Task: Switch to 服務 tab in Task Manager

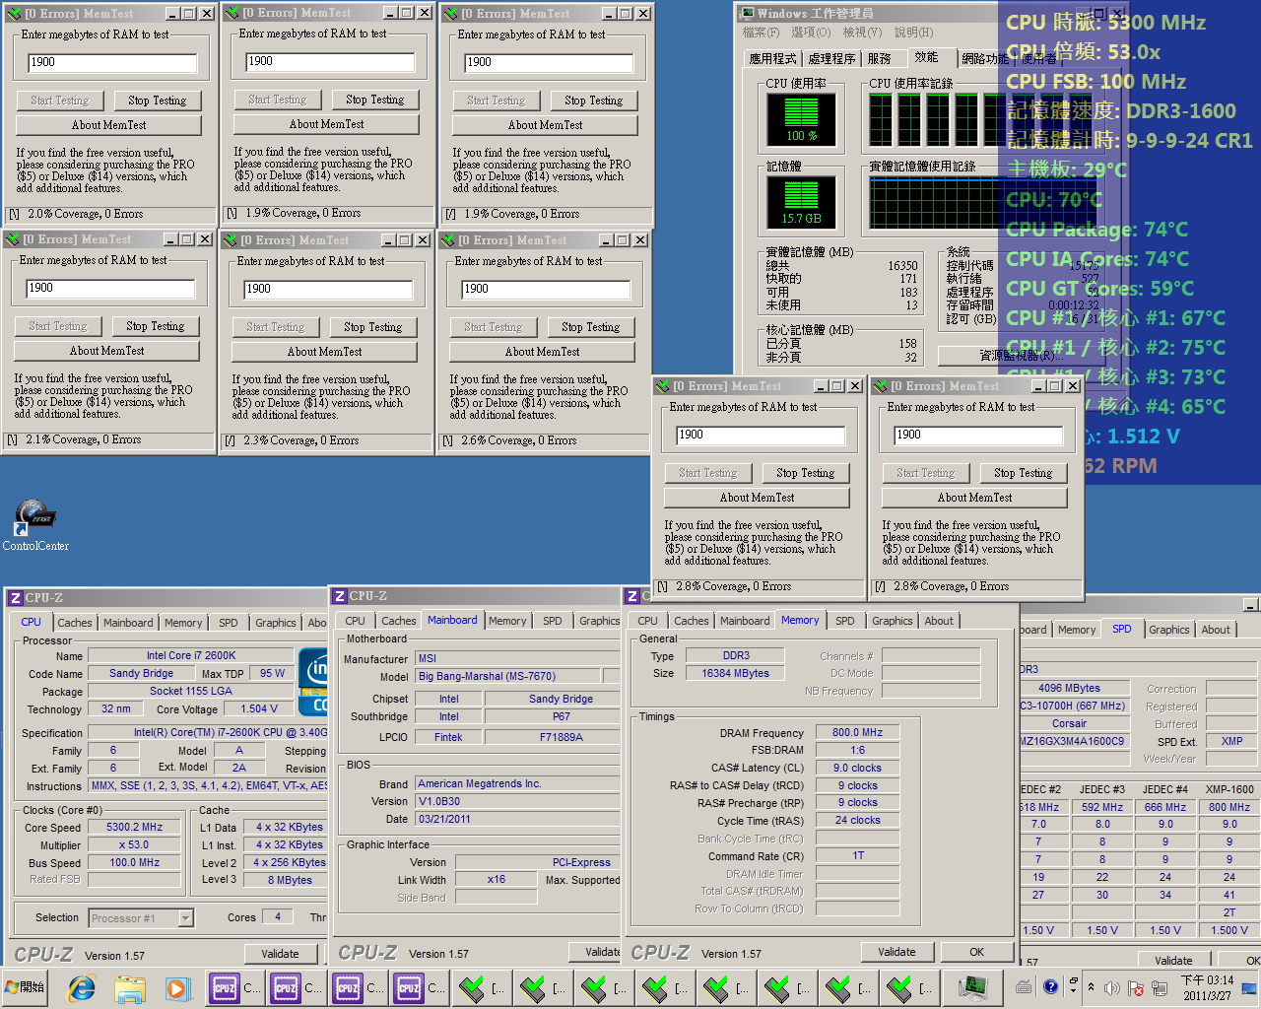Action: pos(879,59)
